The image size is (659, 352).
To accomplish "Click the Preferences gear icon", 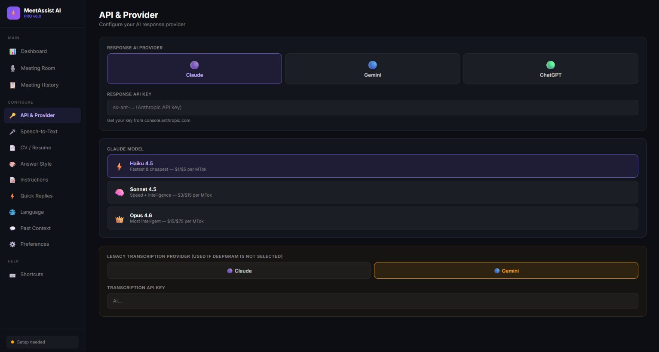I will (12, 244).
